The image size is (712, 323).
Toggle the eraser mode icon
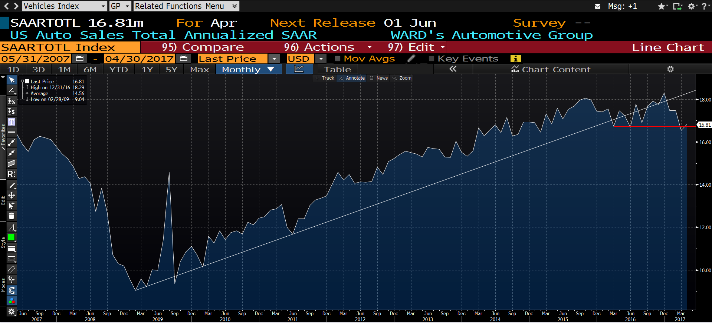point(12,269)
